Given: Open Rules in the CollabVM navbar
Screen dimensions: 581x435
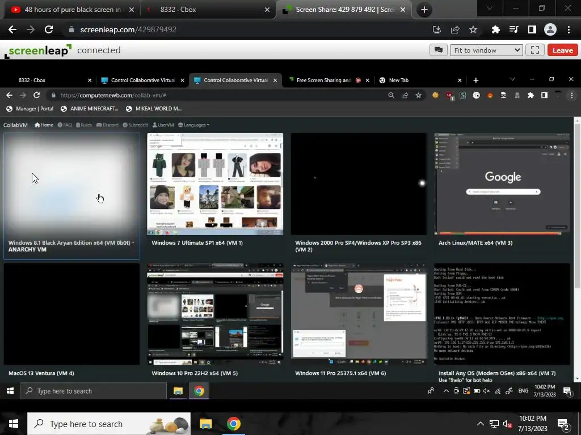Looking at the screenshot, I should [x=84, y=125].
